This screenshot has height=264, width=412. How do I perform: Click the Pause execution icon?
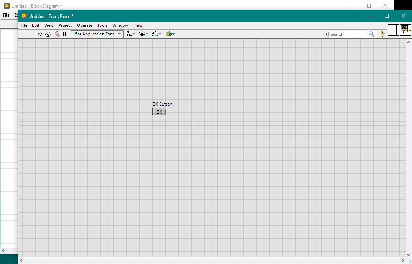point(65,34)
